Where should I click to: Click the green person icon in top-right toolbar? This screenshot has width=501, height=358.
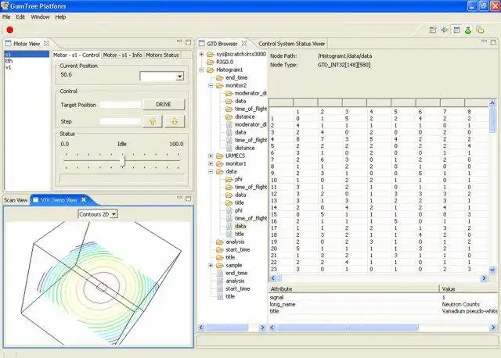(x=468, y=30)
